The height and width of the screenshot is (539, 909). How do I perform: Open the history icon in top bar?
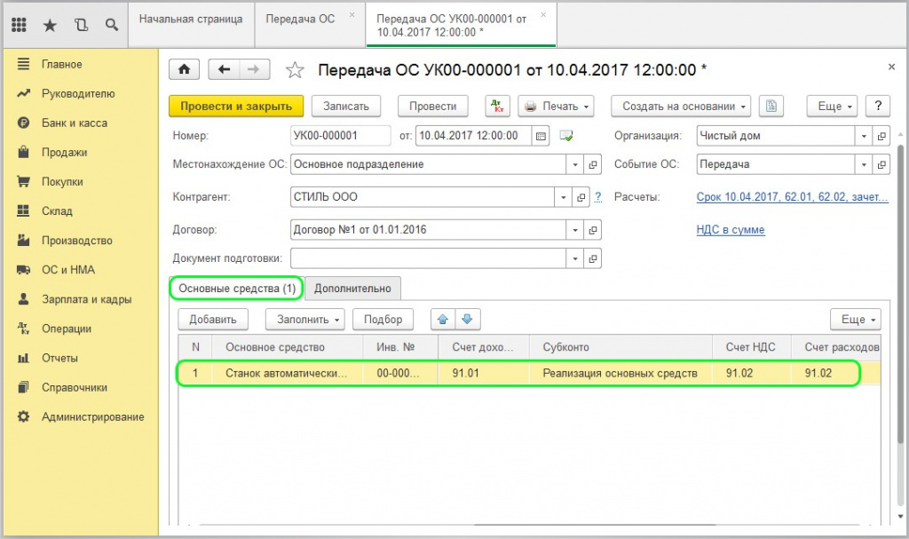click(81, 25)
